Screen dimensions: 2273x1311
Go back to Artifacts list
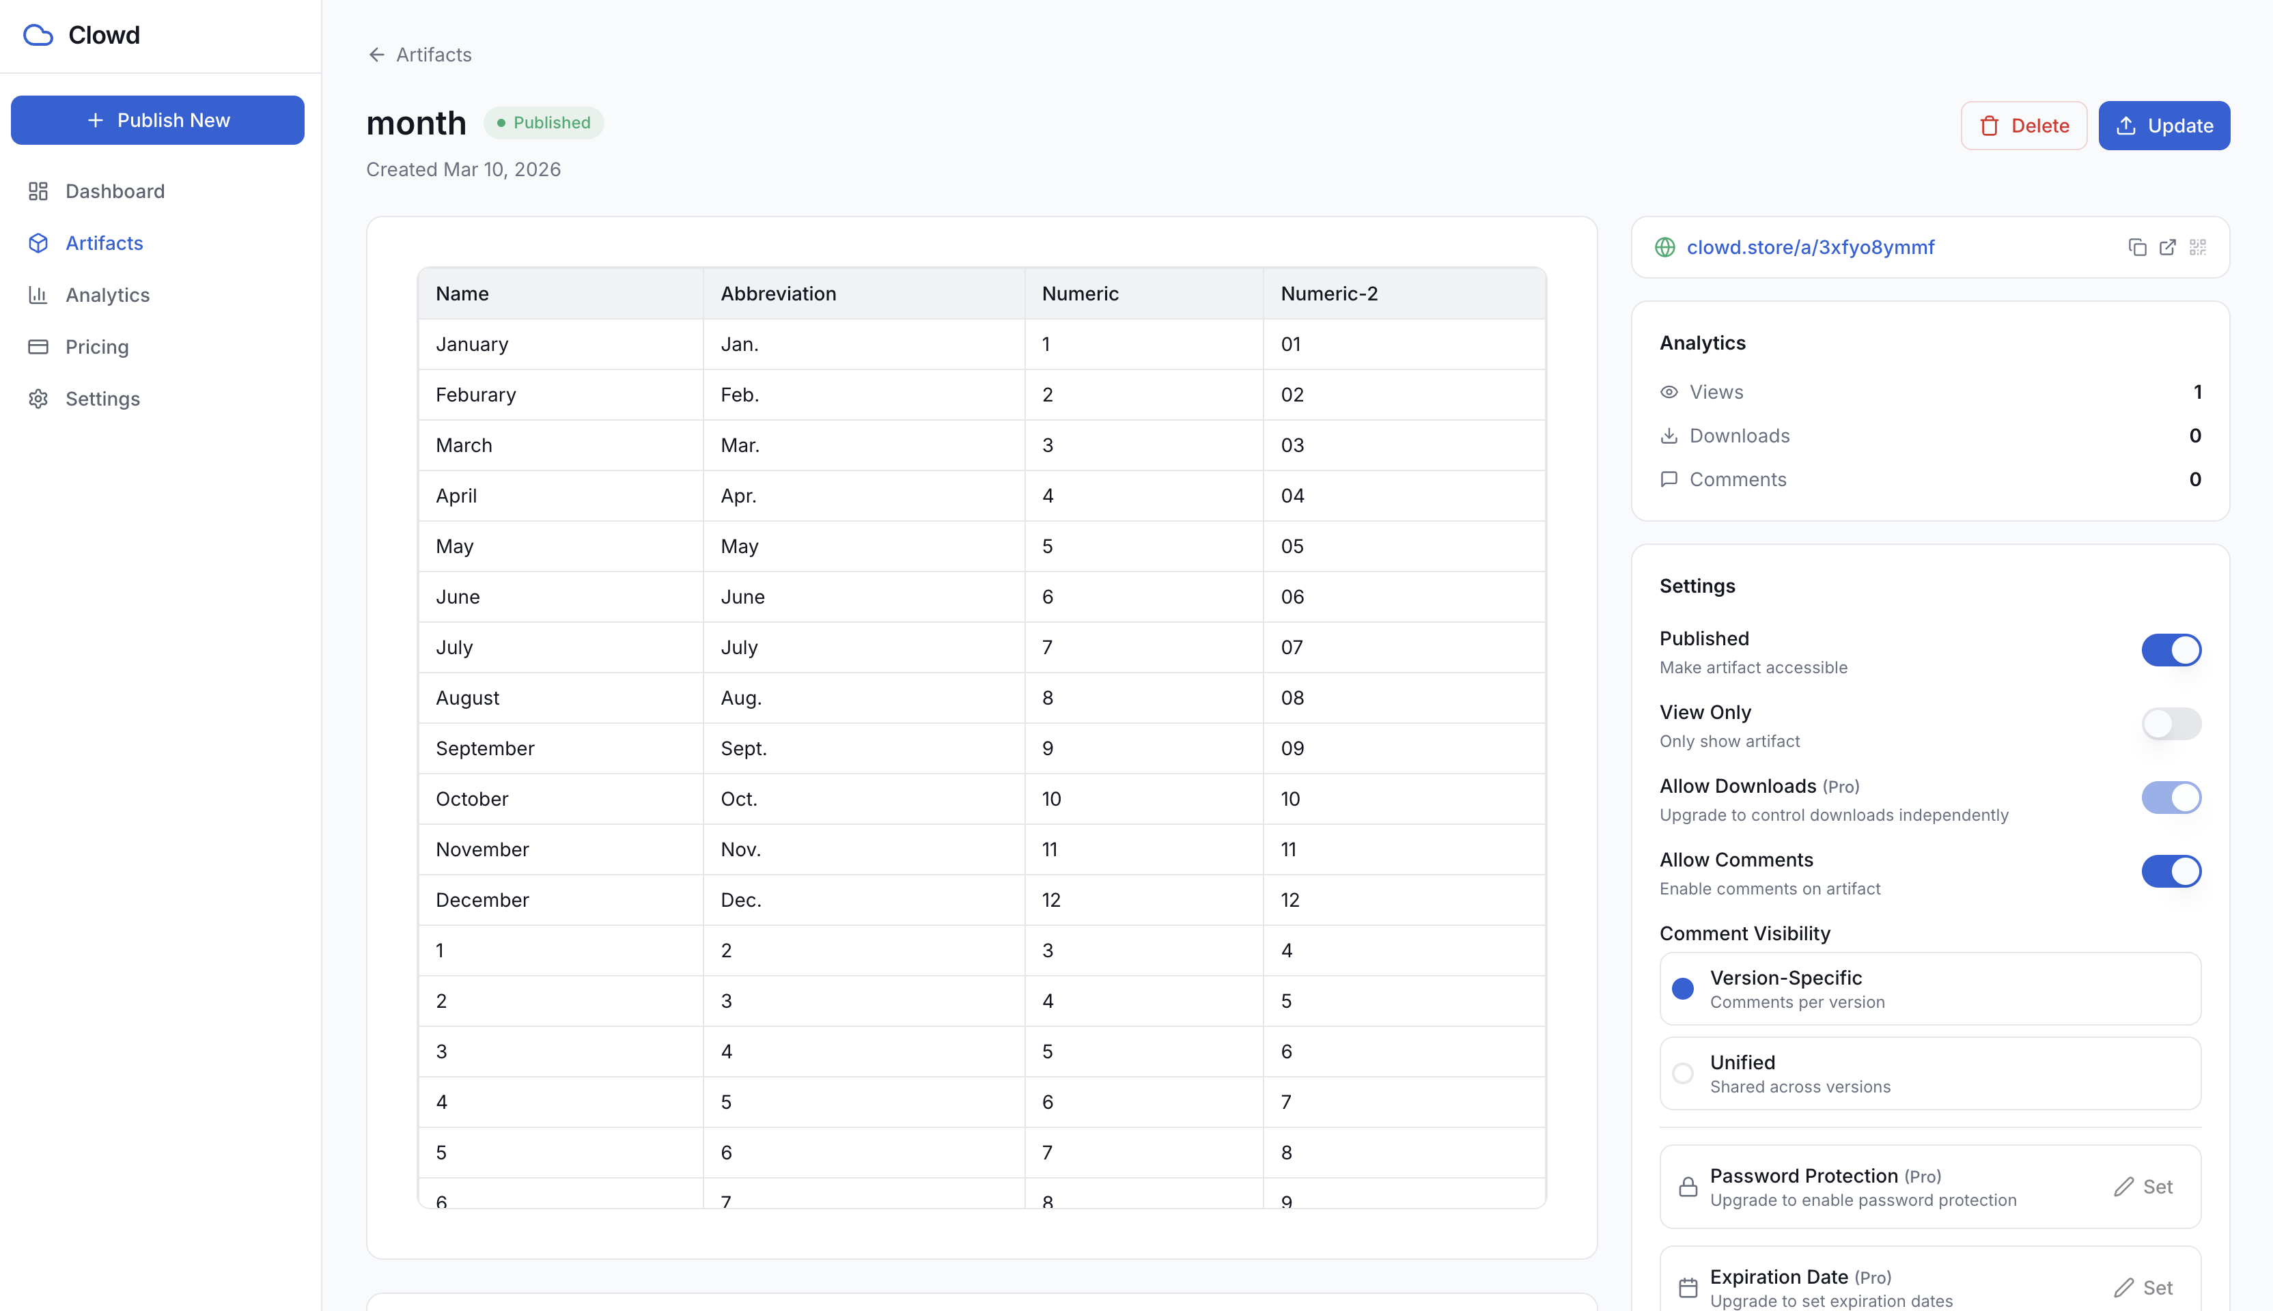[x=419, y=54]
